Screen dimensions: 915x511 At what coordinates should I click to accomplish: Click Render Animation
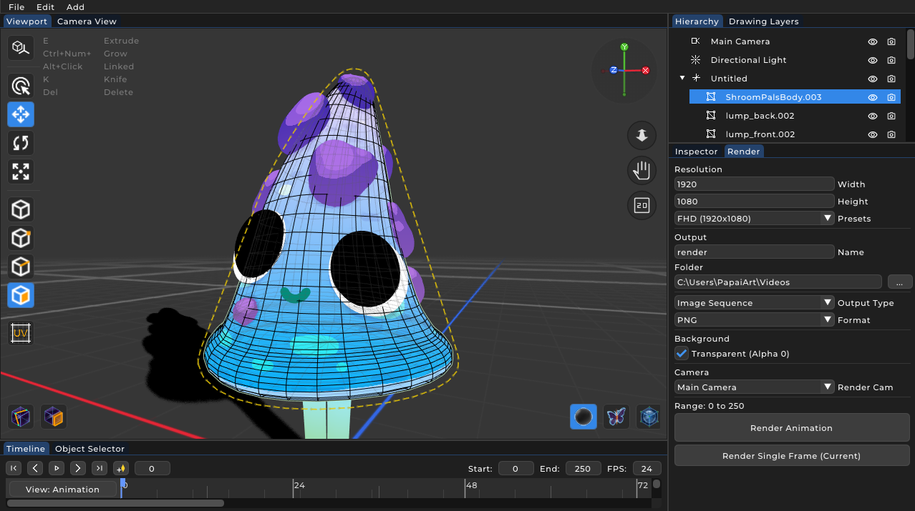click(x=791, y=427)
